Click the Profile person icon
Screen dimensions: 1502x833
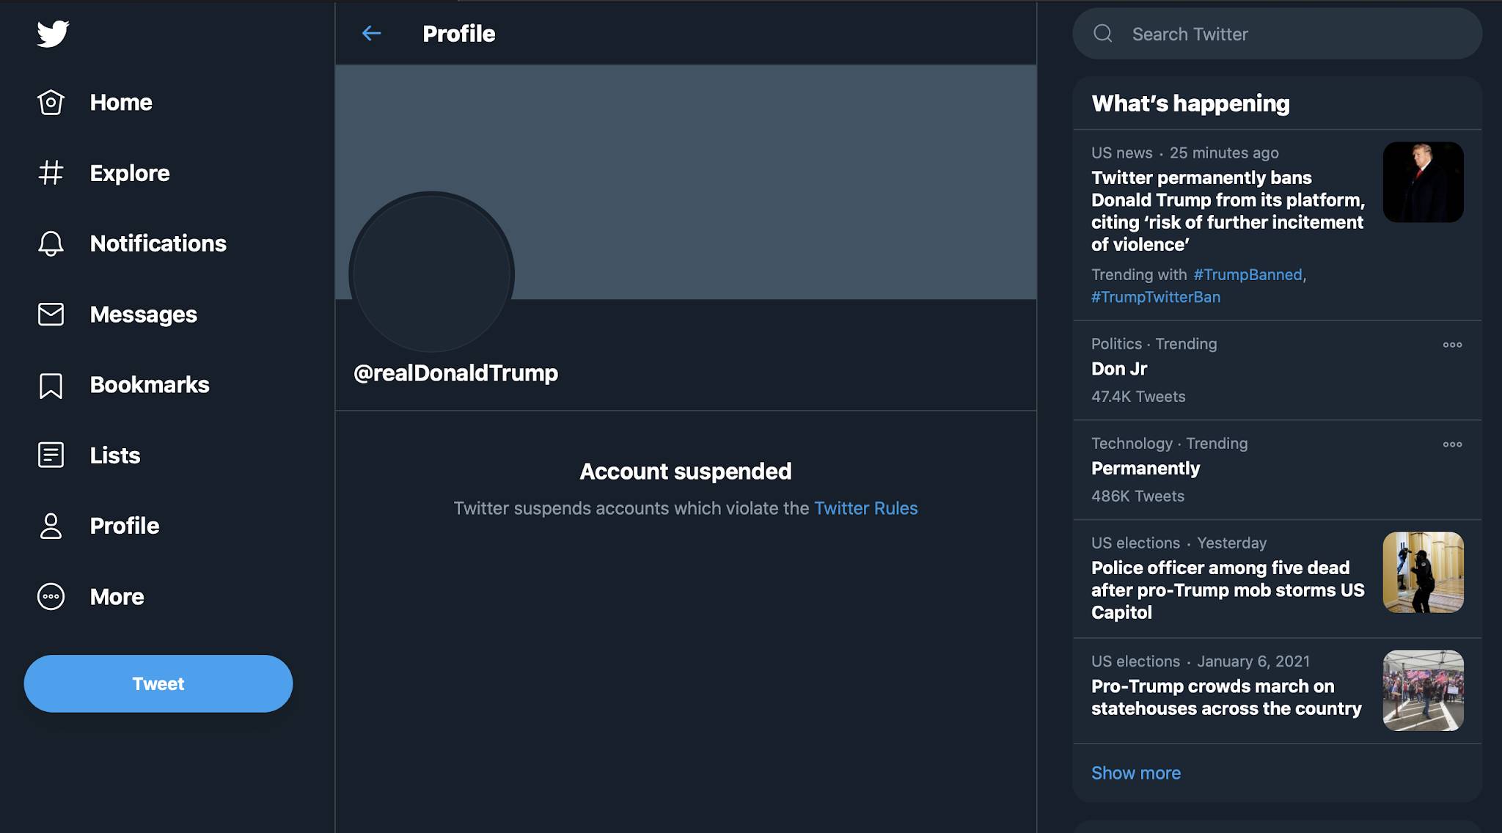[51, 526]
